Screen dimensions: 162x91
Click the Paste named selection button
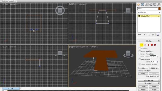(154, 74)
